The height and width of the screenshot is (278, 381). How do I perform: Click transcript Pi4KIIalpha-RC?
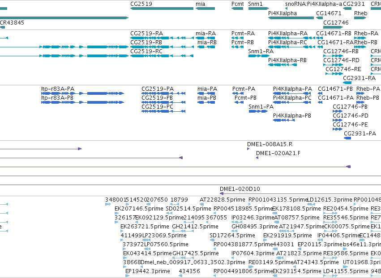288,42
